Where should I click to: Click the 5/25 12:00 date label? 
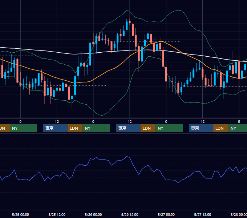tap(57, 214)
